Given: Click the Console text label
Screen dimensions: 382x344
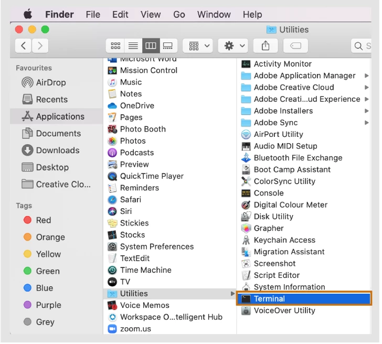Looking at the screenshot, I should coord(269,193).
